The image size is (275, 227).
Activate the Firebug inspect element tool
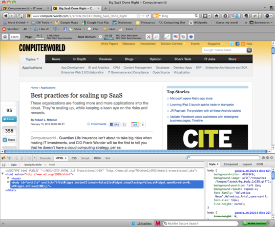pos(9,158)
